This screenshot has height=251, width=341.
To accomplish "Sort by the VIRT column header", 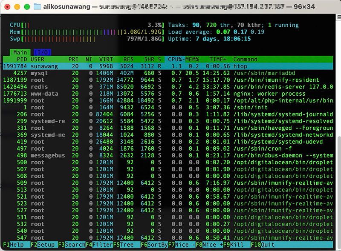I will coord(106,59).
